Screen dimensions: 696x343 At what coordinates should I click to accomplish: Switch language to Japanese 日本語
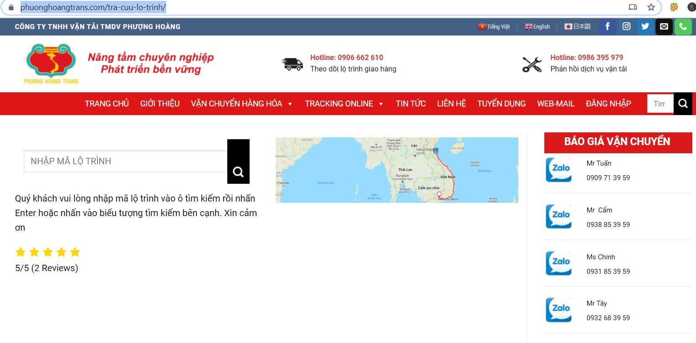pos(577,27)
